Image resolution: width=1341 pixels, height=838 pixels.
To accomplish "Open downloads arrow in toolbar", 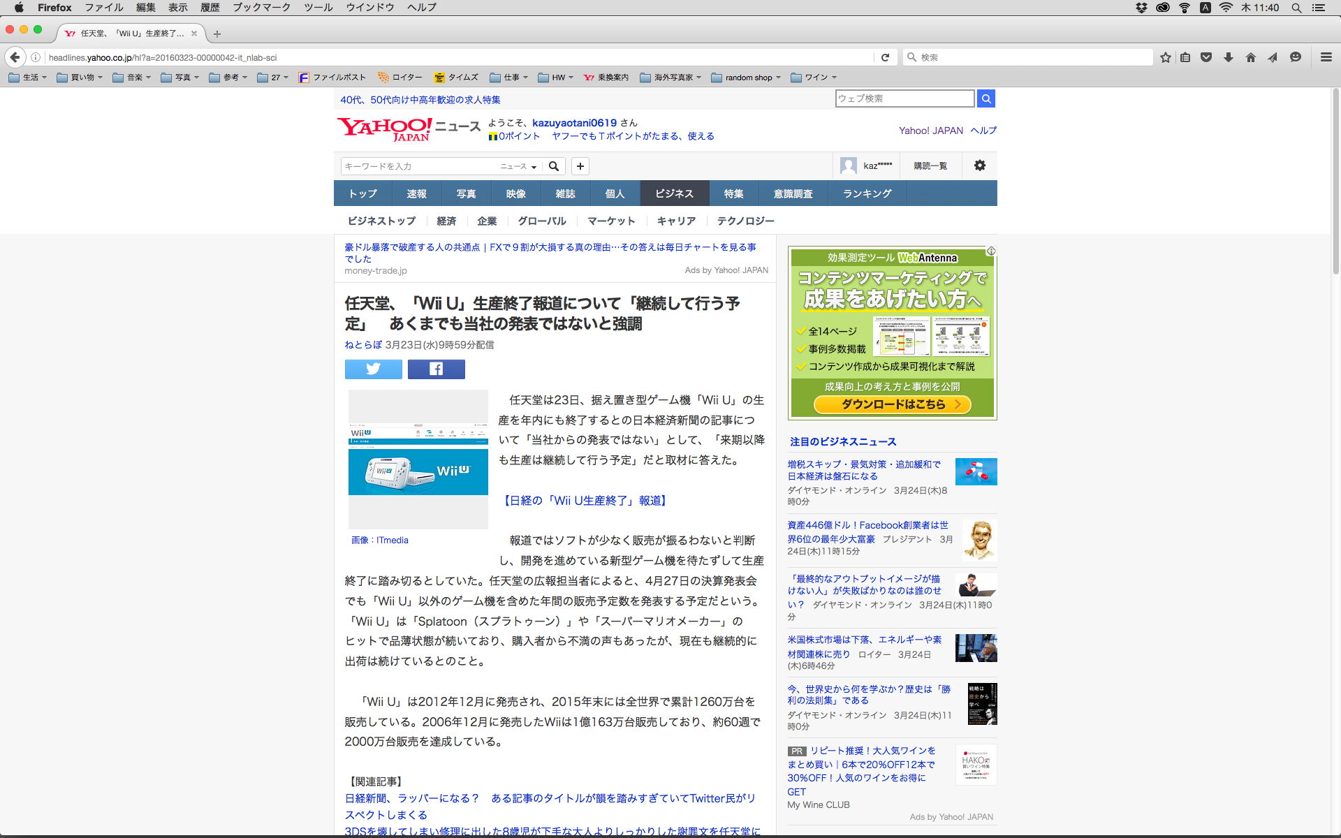I will point(1228,57).
